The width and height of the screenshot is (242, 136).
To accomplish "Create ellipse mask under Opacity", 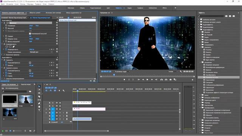I will tap(7, 46).
